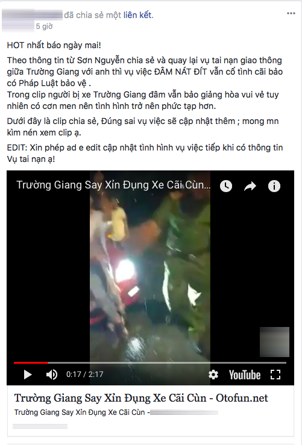Open the post options three-dot menu
302x445 pixels.
tap(291, 13)
